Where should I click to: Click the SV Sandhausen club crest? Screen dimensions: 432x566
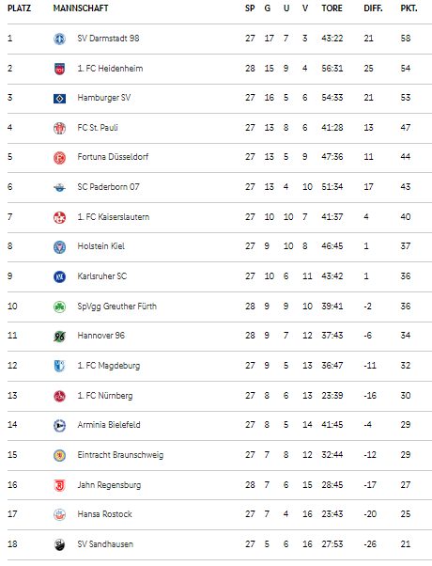[x=59, y=544]
